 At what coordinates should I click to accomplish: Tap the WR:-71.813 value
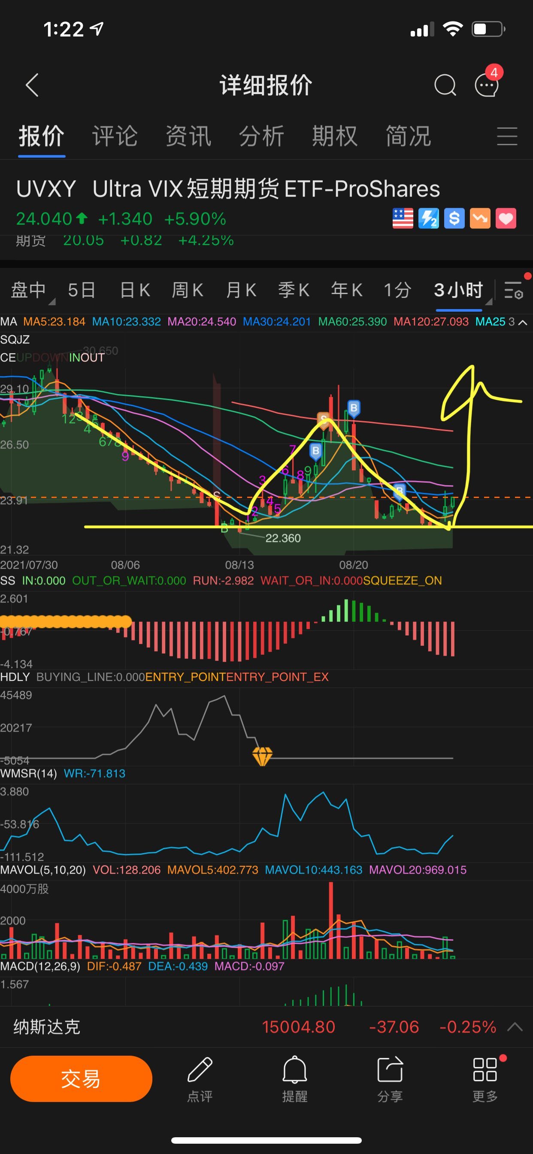pos(94,773)
